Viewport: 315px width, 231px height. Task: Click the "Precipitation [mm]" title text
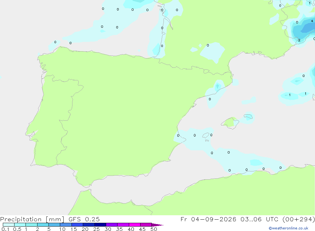[32, 219]
